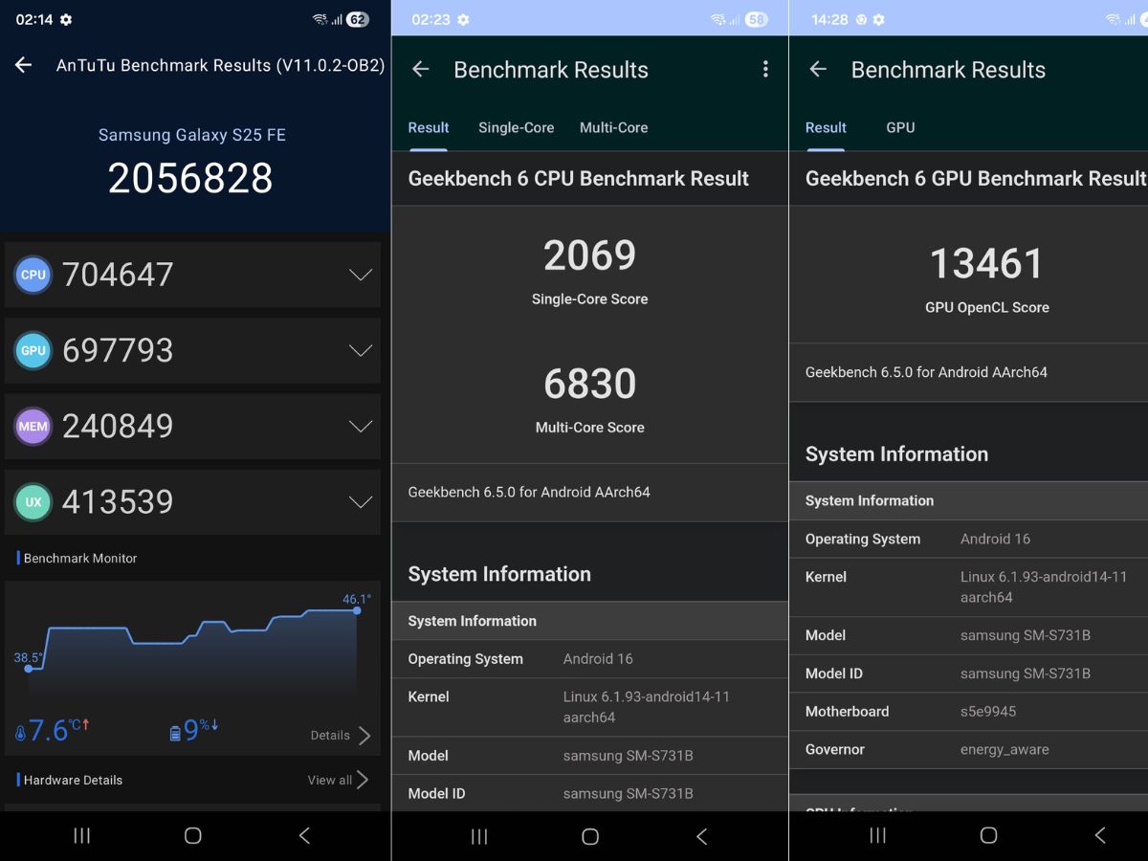Go back from Geekbench CPU Benchmark Results

pyautogui.click(x=421, y=69)
